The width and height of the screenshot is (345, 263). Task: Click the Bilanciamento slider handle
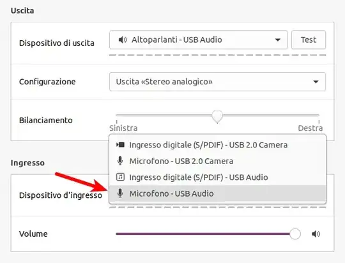[217, 116]
